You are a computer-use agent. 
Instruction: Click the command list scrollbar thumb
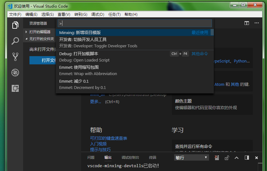coord(212,32)
